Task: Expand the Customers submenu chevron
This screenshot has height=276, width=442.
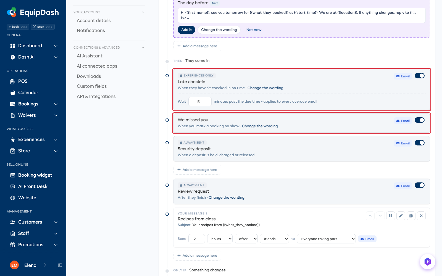Action: [56, 222]
